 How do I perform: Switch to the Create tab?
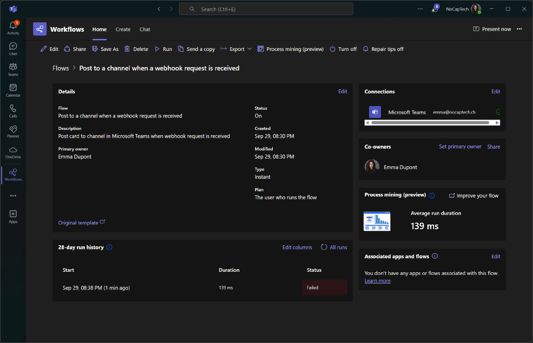[123, 30]
